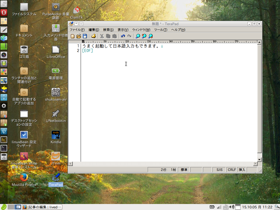This screenshot has height=210, width=280.
Task: Click the third magnifier search icon
Action: [x=150, y=36]
